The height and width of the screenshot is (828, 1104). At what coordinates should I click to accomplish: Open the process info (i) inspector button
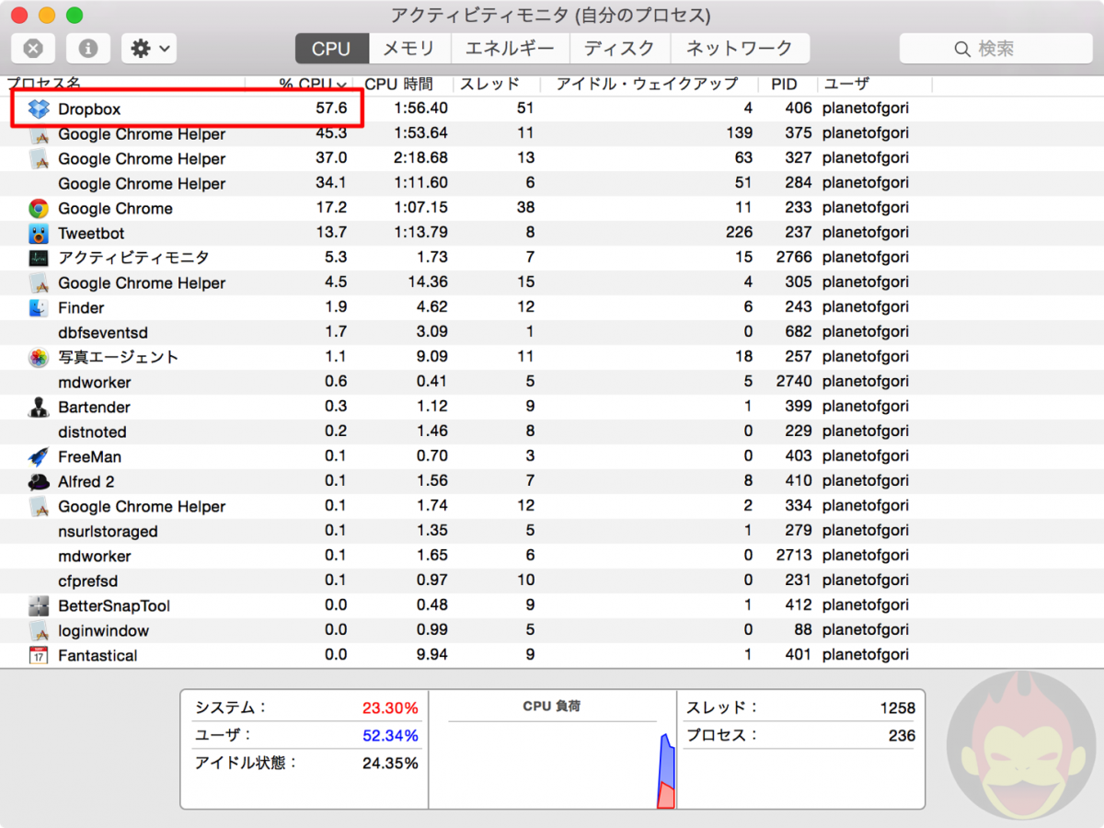click(86, 48)
